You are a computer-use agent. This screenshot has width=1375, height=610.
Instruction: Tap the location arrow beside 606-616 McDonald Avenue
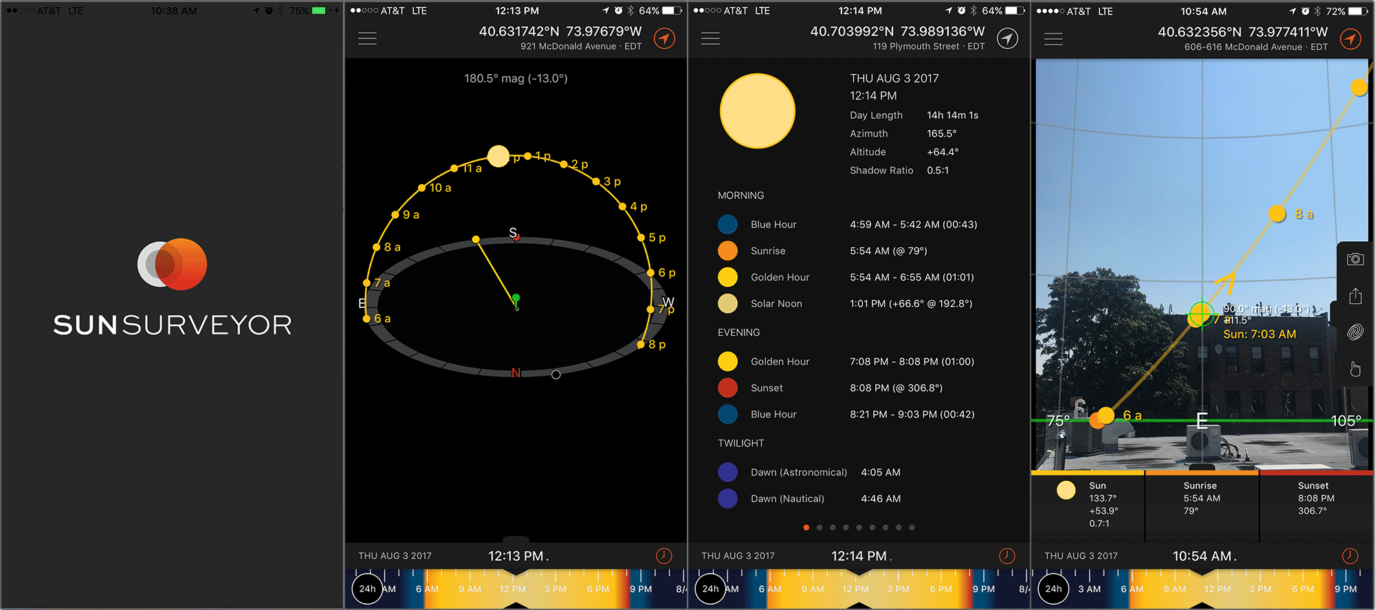1350,38
